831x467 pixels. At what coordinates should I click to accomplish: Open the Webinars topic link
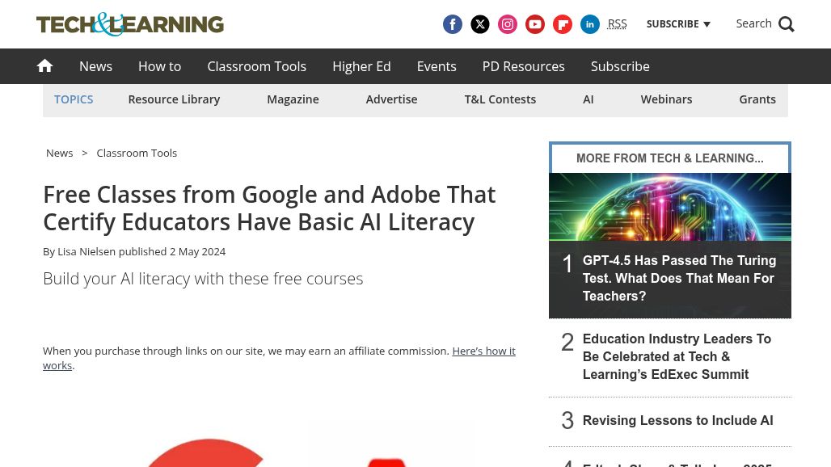(666, 99)
